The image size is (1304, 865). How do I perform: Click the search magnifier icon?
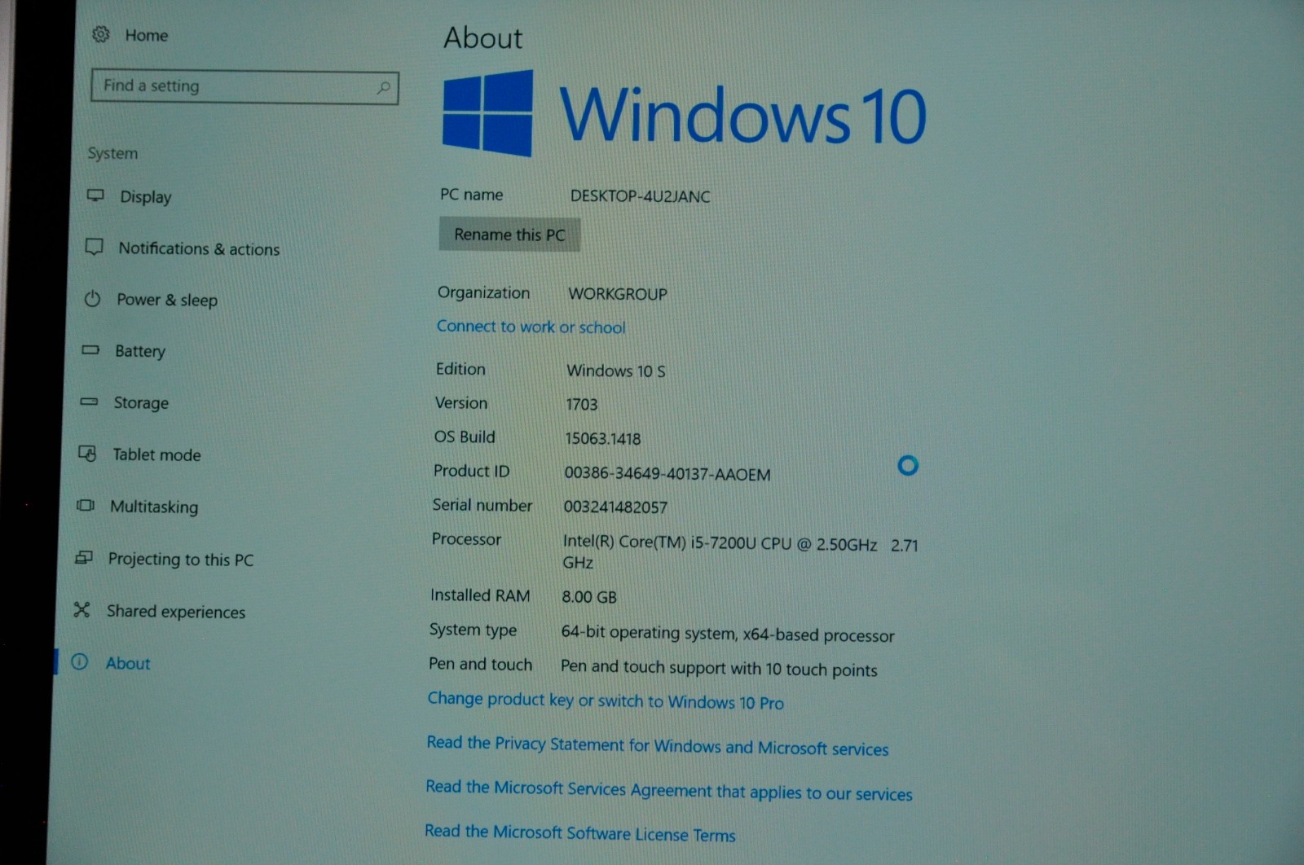pos(383,87)
